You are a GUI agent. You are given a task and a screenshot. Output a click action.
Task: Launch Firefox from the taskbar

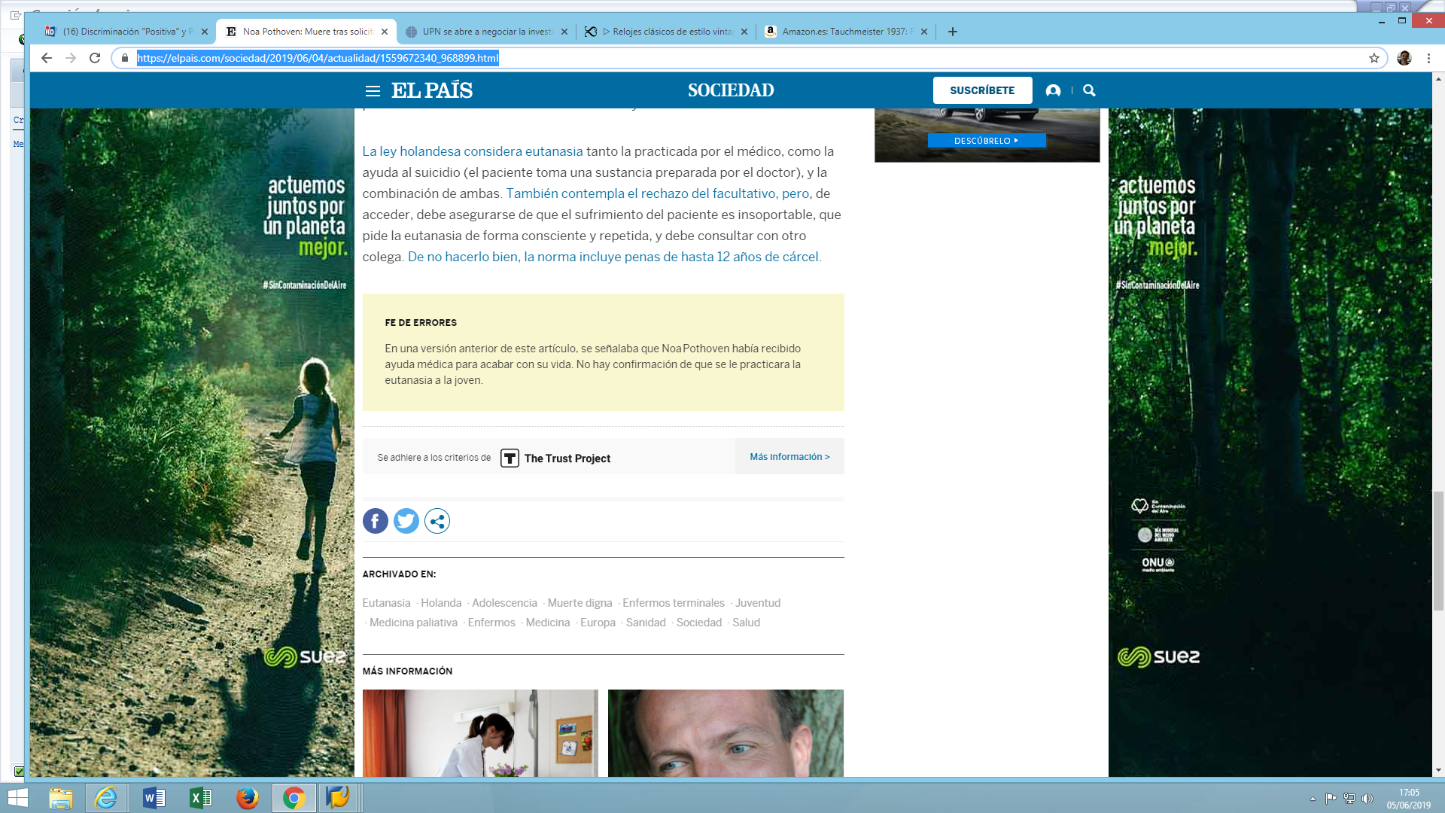click(x=247, y=798)
